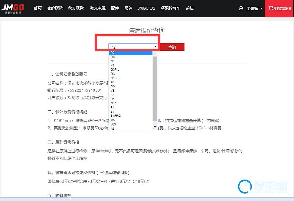This screenshot has width=294, height=201.
Task: Open the 购物车 cart button
Action: click(x=280, y=8)
